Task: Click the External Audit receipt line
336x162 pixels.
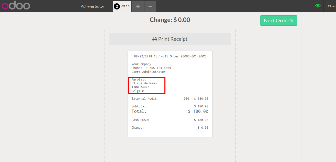Action: [x=170, y=99]
